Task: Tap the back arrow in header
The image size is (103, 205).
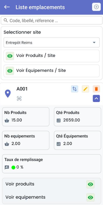Action: [x=7, y=7]
